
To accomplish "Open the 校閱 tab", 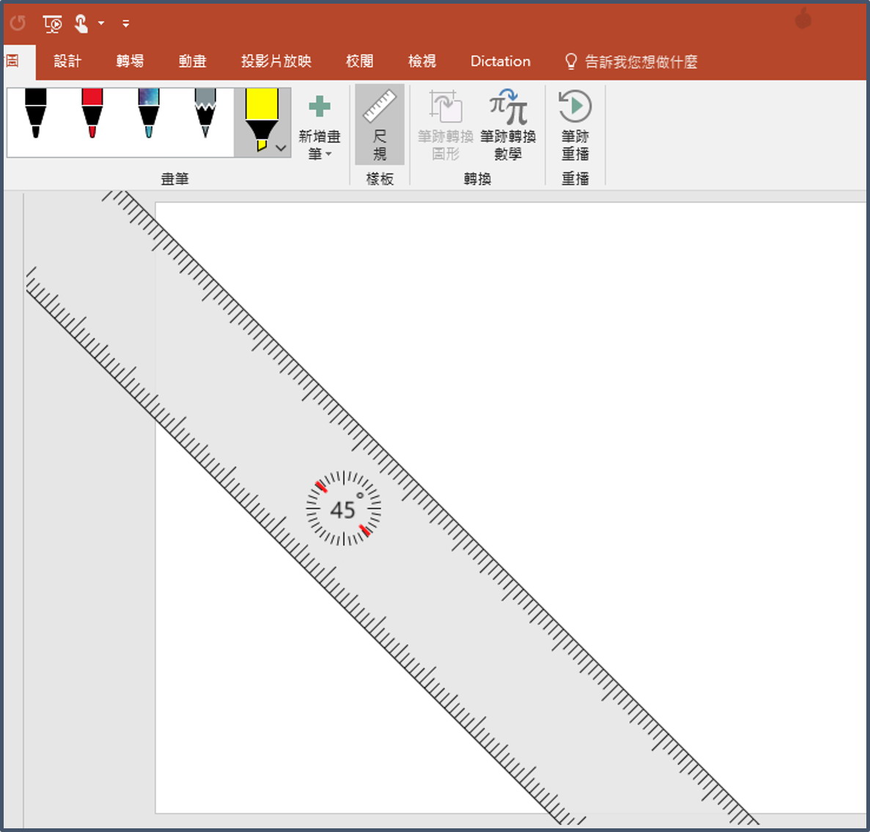I will pyautogui.click(x=360, y=61).
